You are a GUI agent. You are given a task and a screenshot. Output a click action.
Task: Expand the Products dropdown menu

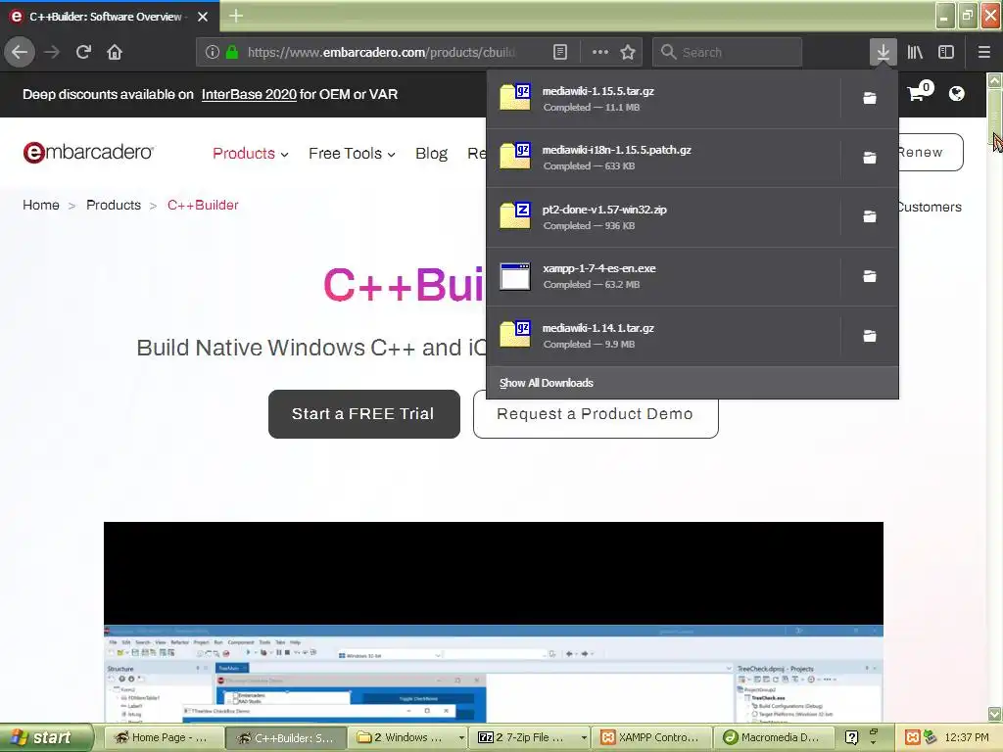pos(250,154)
